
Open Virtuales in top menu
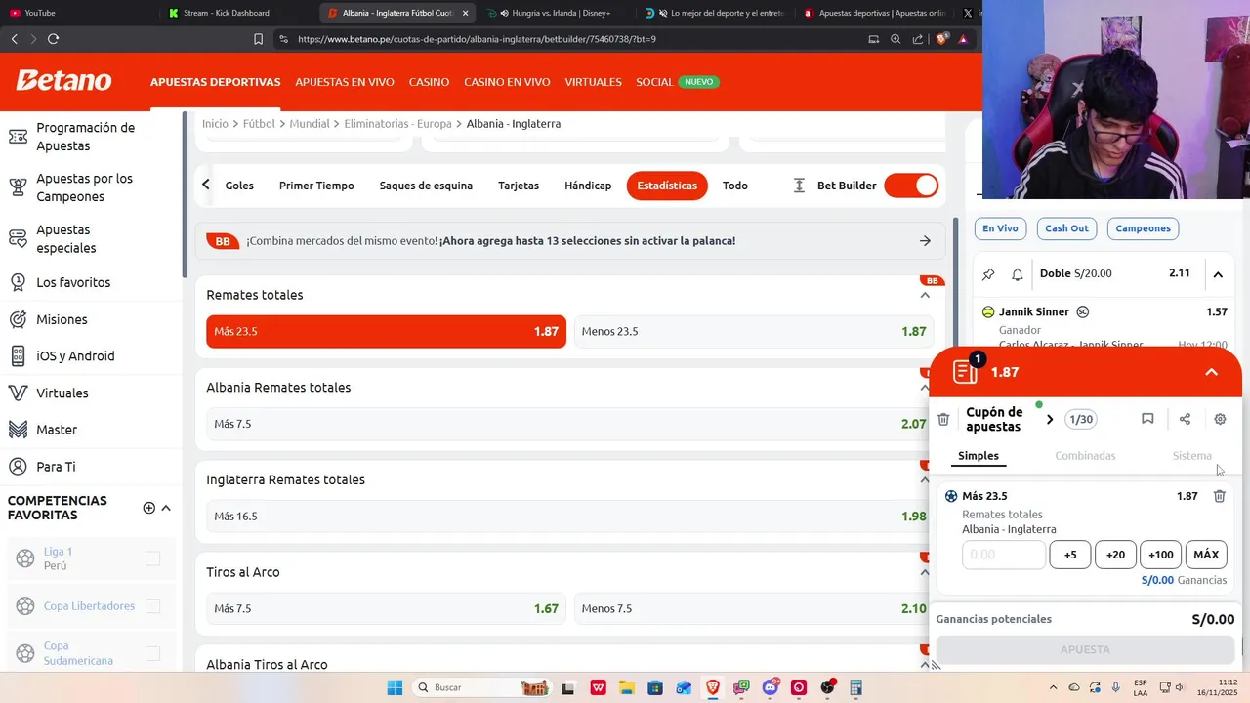coord(593,82)
